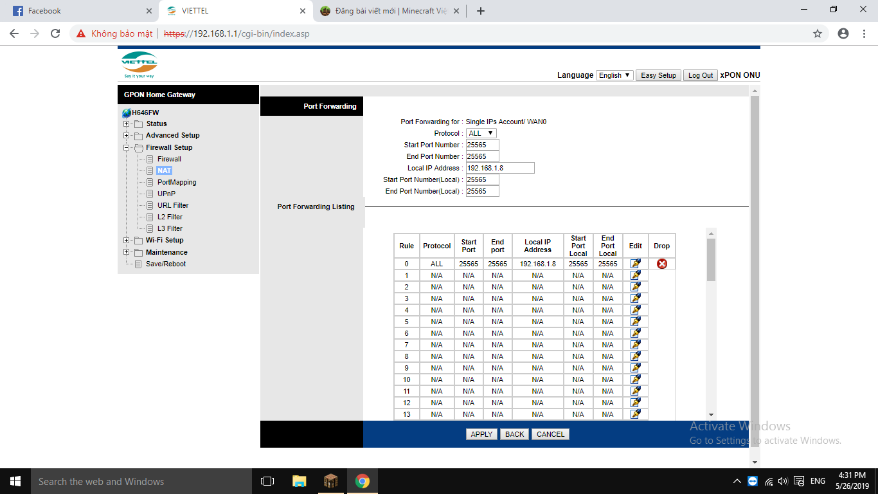
Task: Focus the Local IP Address field
Action: click(x=500, y=168)
